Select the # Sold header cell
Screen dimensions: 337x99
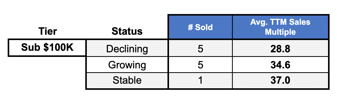tap(200, 27)
